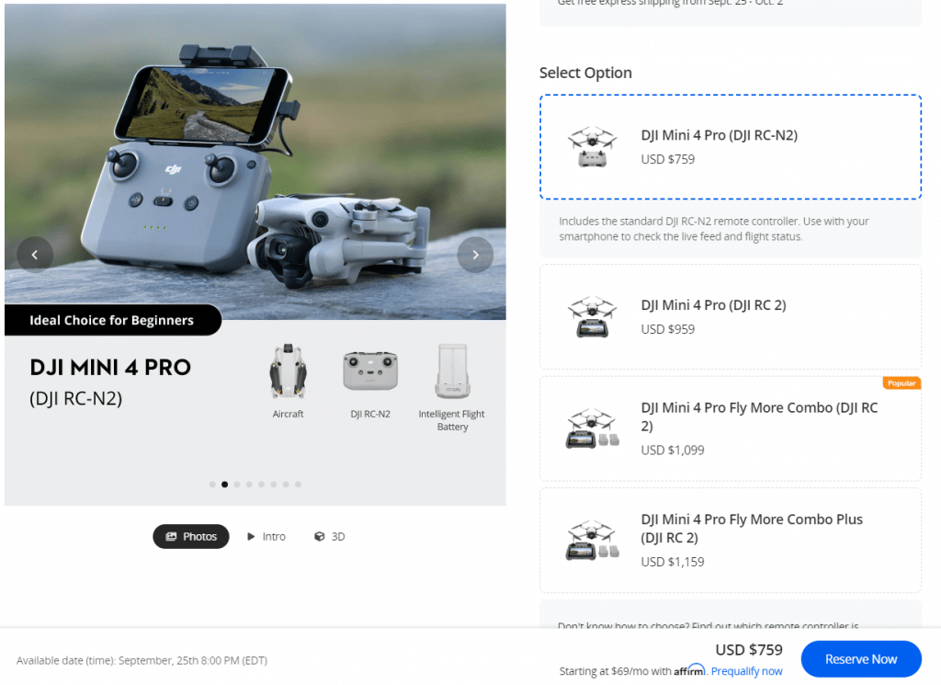Click the Fly More Combo Plus thumbnail

[593, 541]
